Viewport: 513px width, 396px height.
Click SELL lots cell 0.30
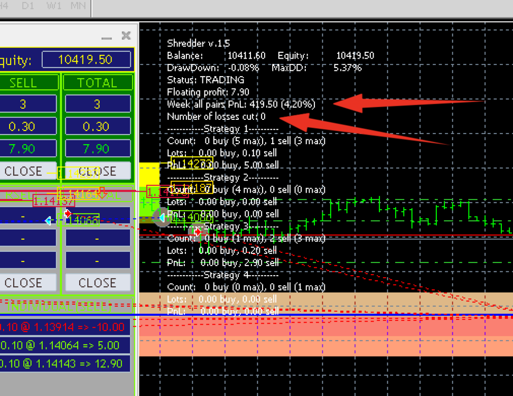28,126
